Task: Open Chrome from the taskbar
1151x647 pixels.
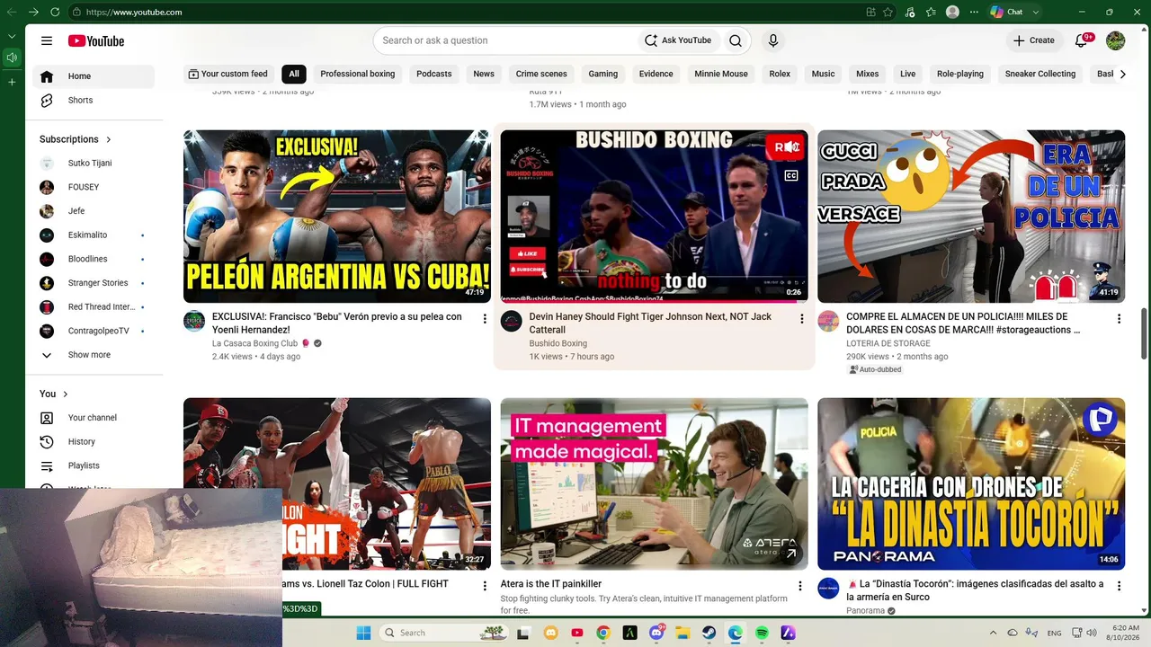Action: pyautogui.click(x=603, y=633)
